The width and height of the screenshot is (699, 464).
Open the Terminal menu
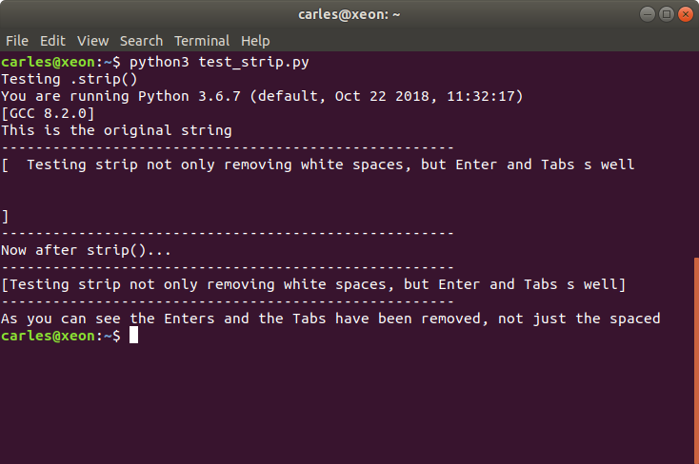click(202, 41)
